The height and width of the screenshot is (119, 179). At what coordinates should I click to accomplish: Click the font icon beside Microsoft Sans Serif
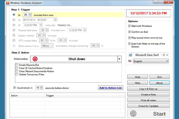pos(130,55)
